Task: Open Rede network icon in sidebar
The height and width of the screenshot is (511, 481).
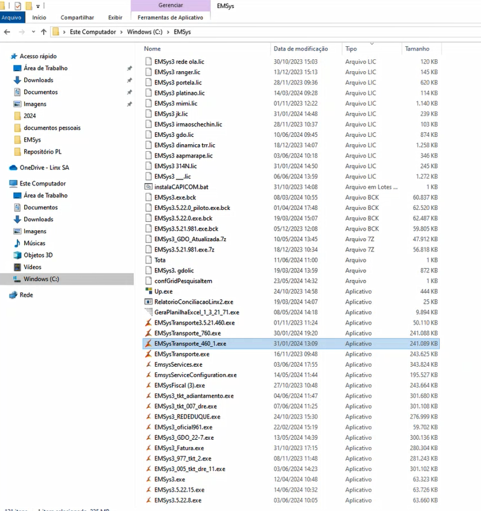Action: click(x=13, y=295)
